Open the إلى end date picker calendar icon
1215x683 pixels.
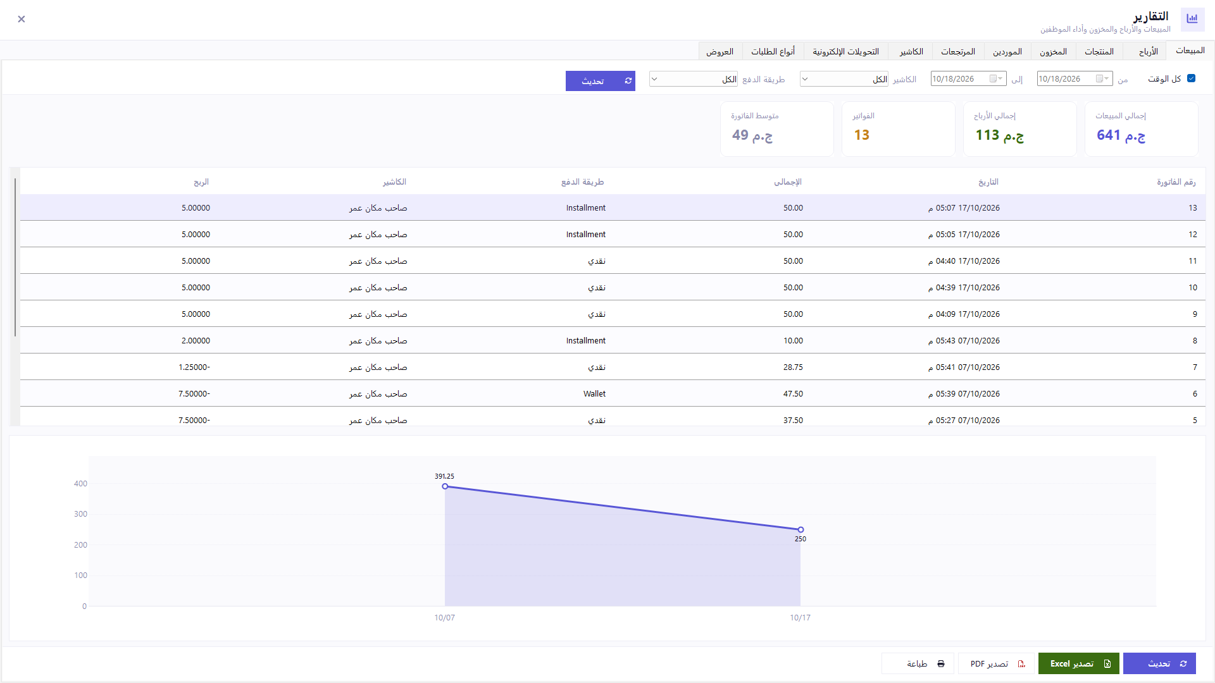point(995,78)
